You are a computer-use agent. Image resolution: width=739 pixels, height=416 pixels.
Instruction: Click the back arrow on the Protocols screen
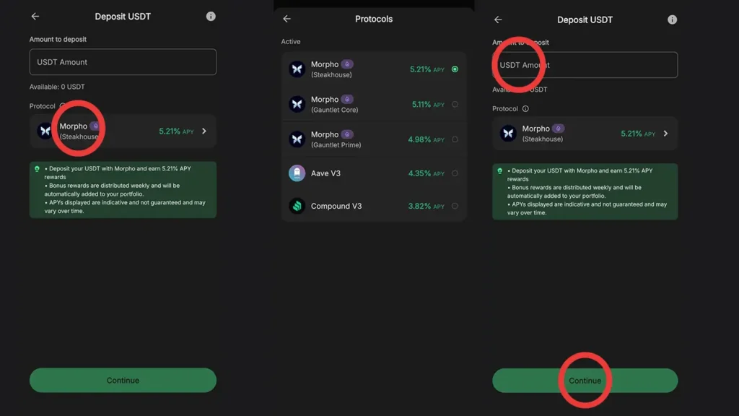pos(287,19)
